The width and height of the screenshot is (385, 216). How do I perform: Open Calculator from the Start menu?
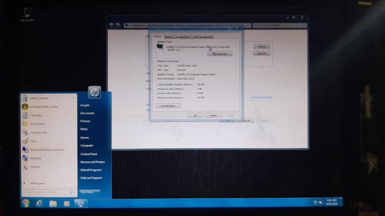(x=36, y=115)
